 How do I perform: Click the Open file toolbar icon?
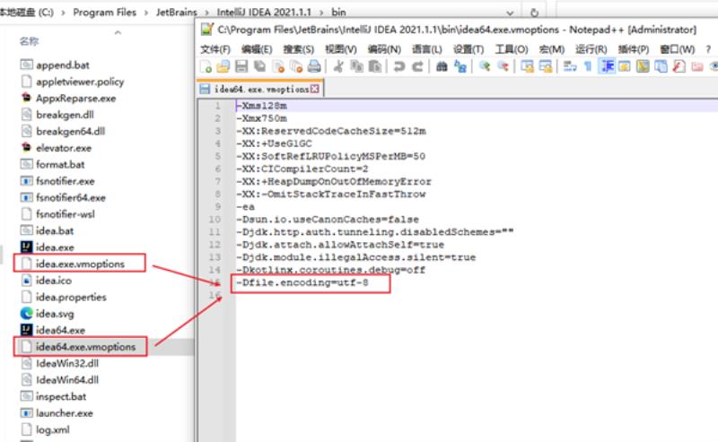[223, 66]
